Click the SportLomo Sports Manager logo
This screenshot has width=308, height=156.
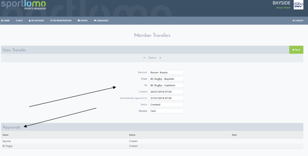click(23, 5)
